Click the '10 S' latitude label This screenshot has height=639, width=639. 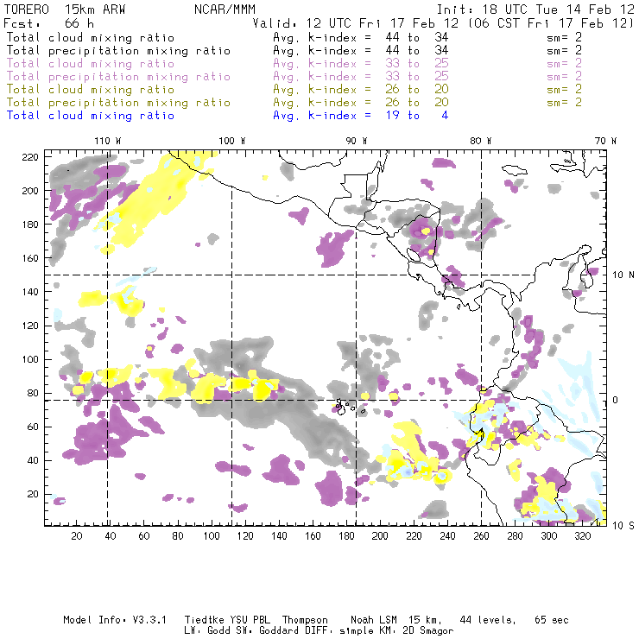[623, 525]
